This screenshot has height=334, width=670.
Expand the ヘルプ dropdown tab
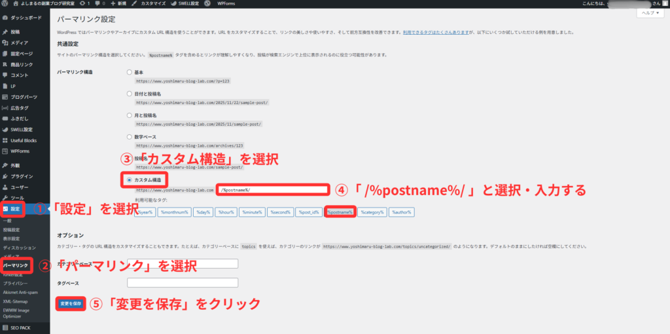coord(650,13)
